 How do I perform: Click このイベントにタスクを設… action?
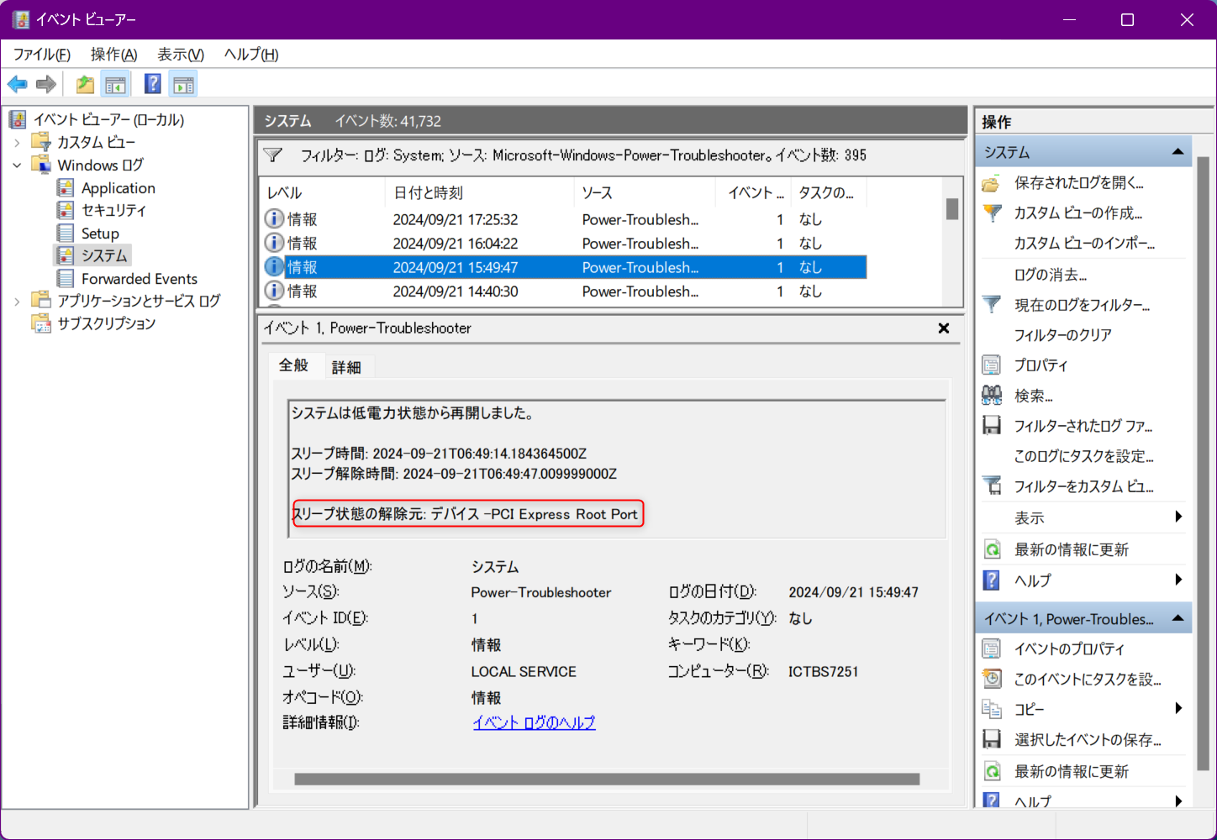coord(1088,679)
